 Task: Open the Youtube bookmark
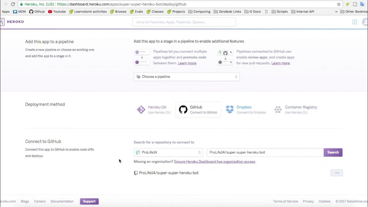coord(57,12)
